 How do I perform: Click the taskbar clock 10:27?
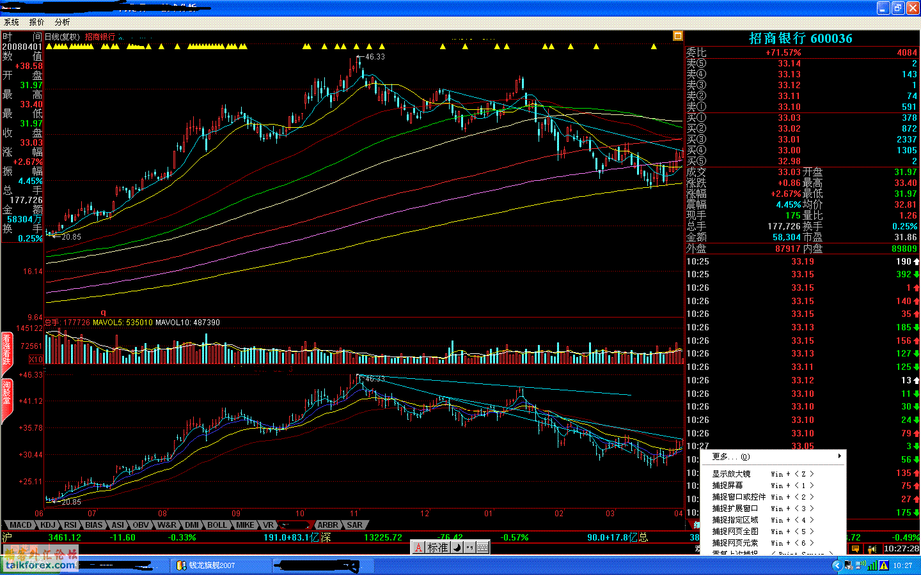pos(903,565)
